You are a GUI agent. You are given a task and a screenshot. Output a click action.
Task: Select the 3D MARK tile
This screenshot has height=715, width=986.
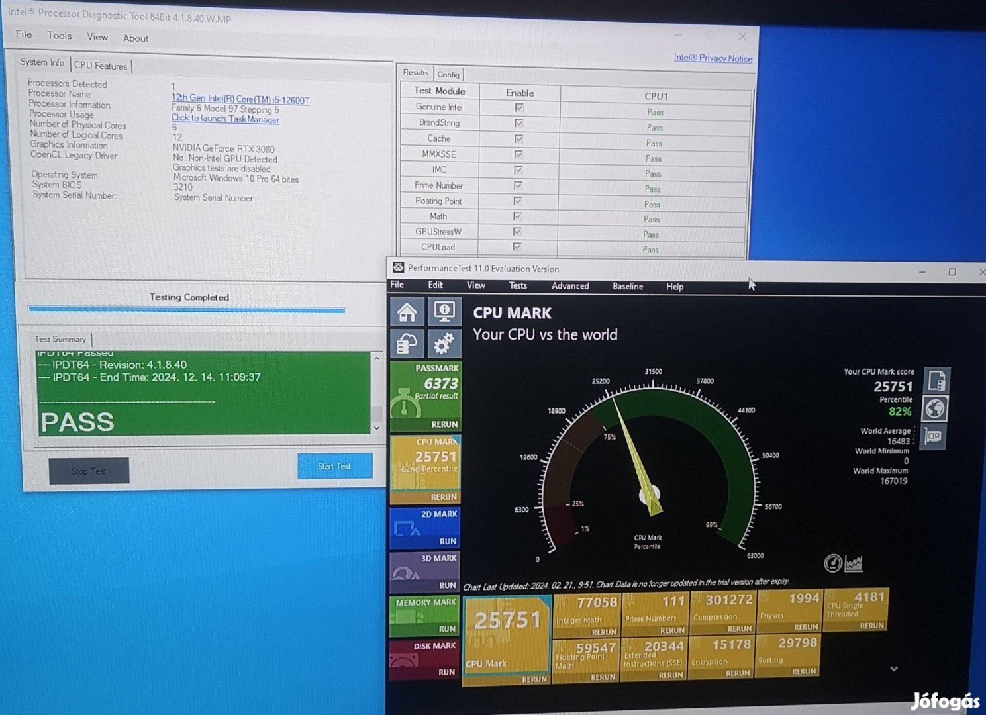click(424, 572)
